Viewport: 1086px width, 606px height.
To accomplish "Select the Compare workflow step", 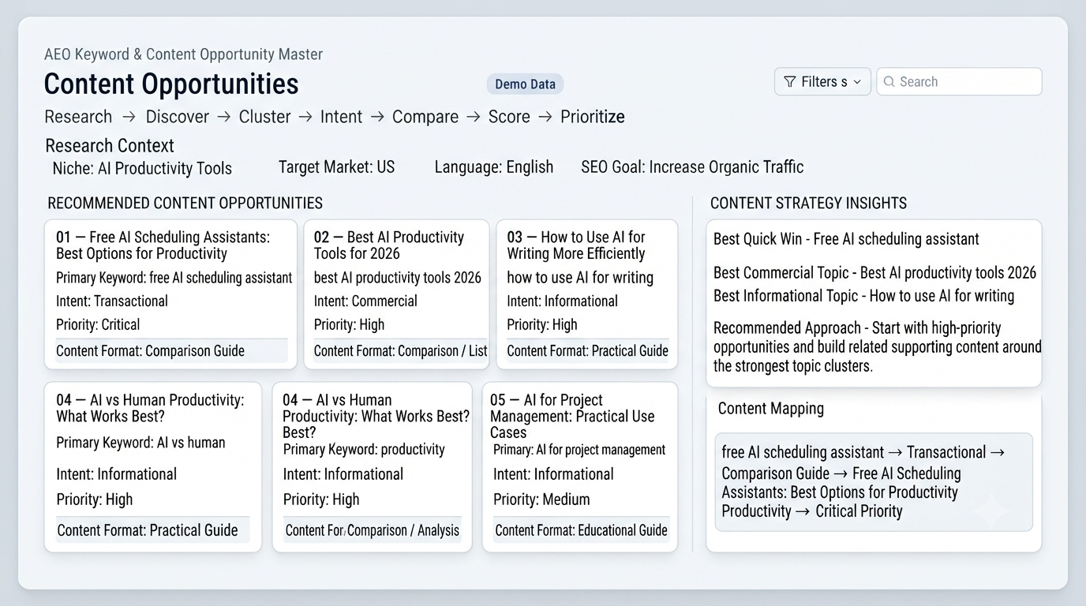I will coord(425,117).
